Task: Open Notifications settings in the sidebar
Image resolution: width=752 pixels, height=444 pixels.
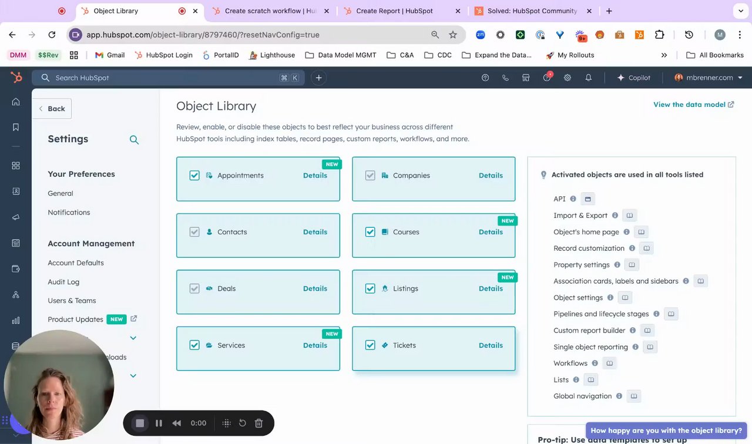Action: [69, 213]
